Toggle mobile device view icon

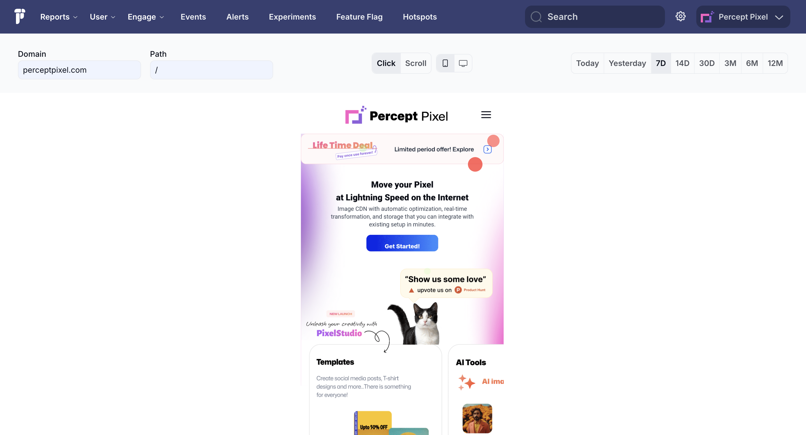[445, 63]
